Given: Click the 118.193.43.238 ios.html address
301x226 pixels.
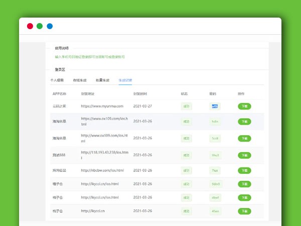Looking at the screenshot, I should (98, 155).
